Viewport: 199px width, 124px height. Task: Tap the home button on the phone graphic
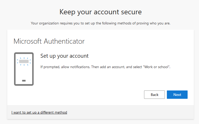(x=24, y=81)
